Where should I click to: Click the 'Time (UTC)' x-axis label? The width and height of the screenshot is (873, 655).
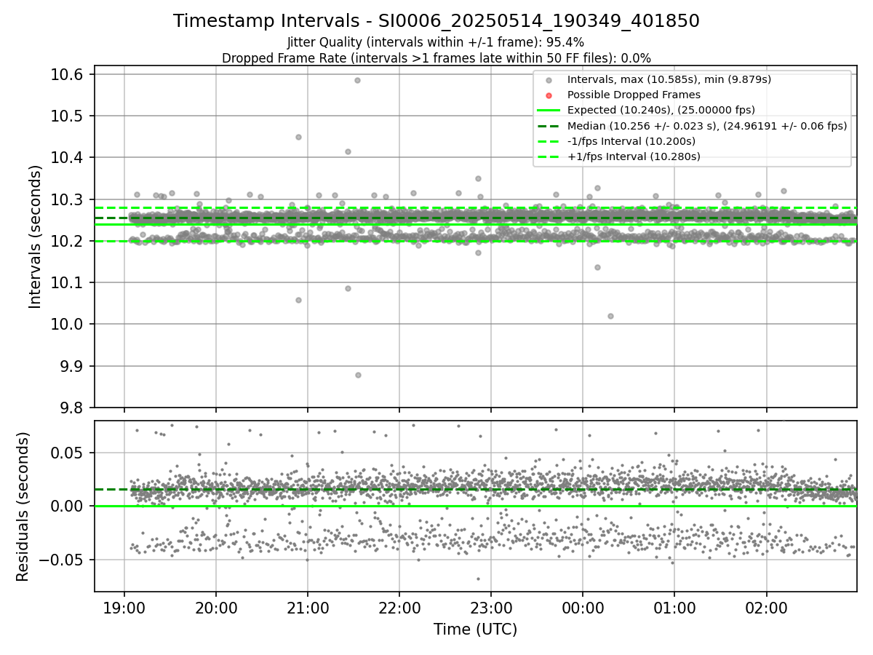475,630
